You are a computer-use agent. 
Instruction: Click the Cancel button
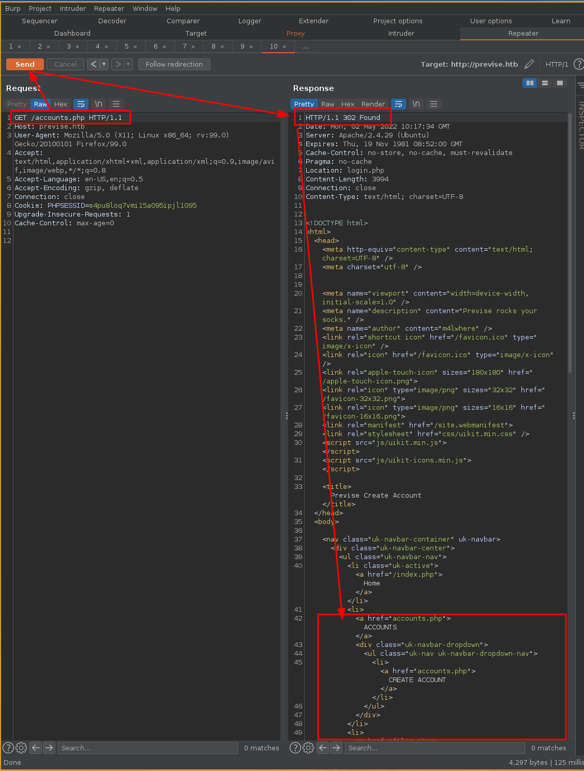pos(65,64)
